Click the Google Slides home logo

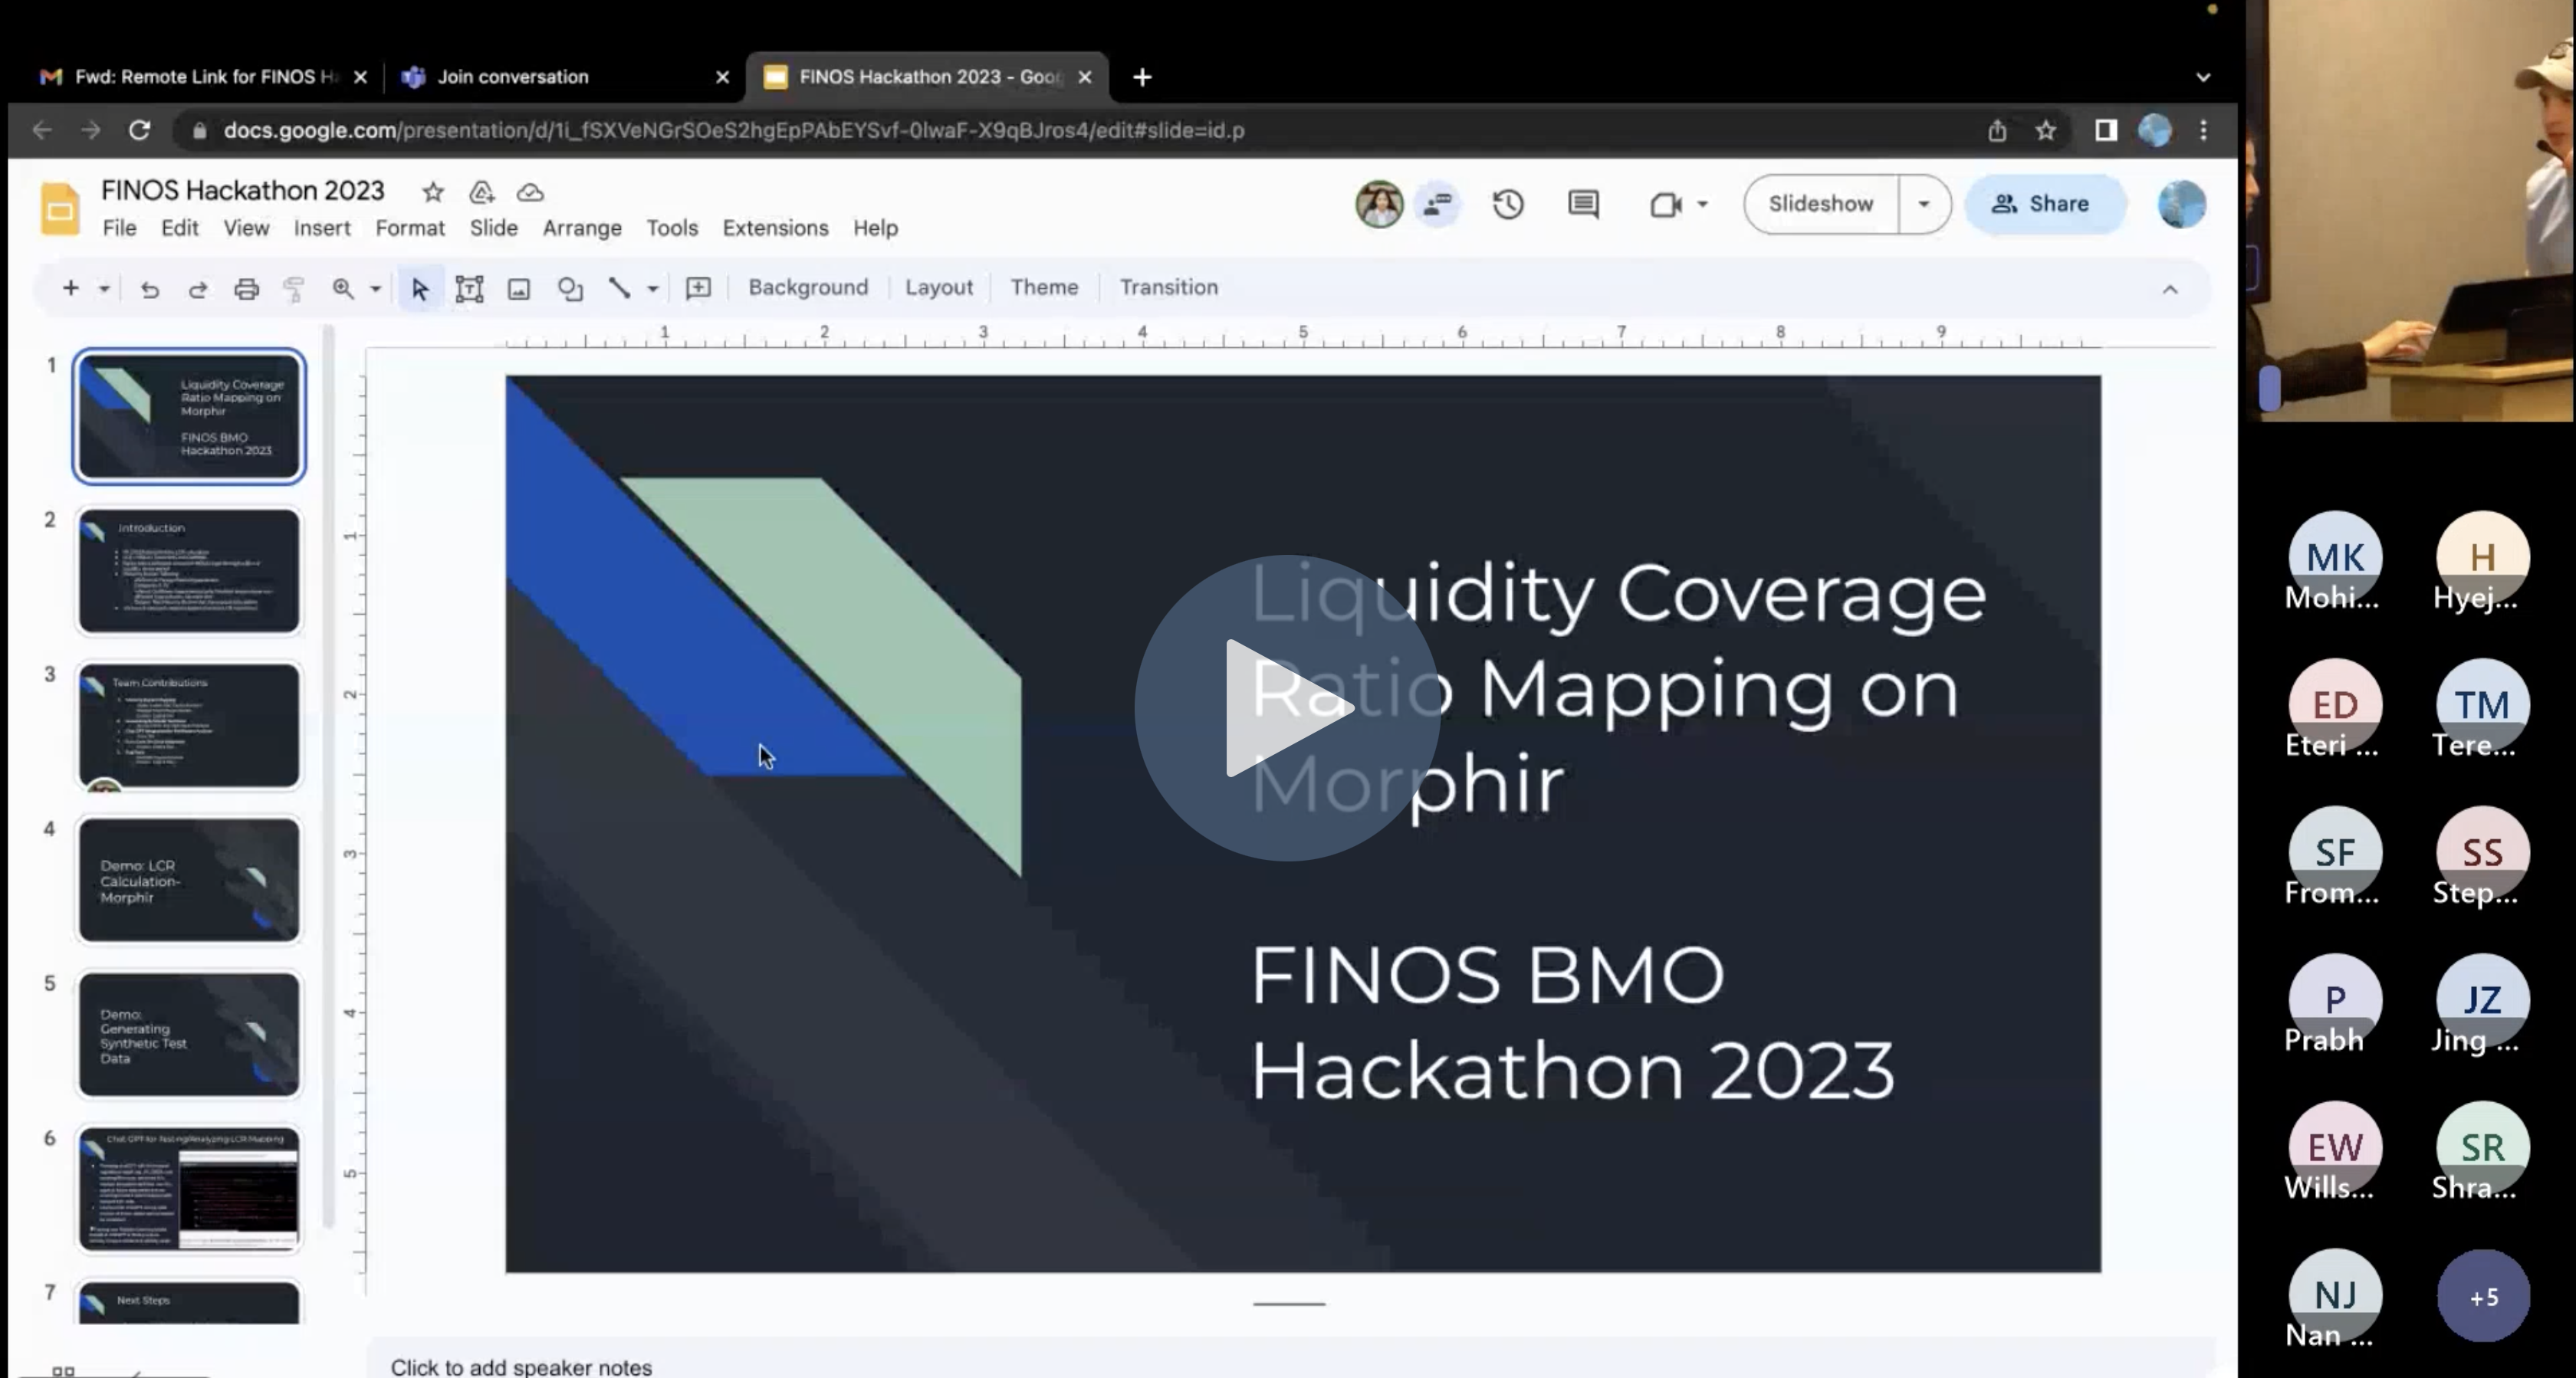click(x=60, y=208)
